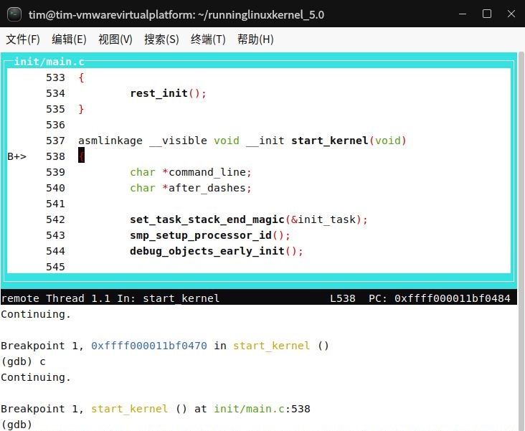This screenshot has width=525, height=431.
Task: Click line number 536
Action: click(x=55, y=125)
